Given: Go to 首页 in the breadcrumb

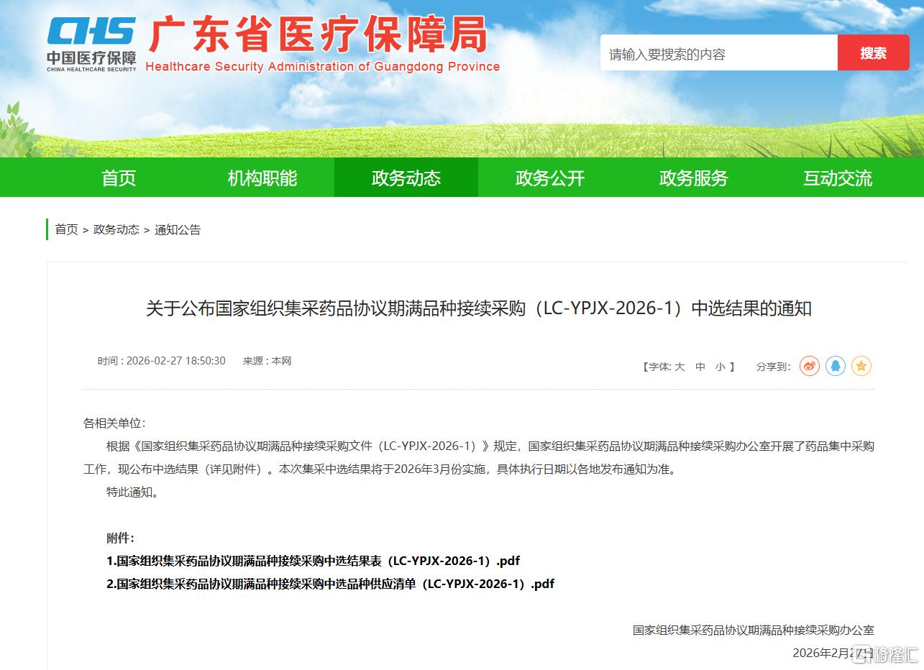Looking at the screenshot, I should pos(67,230).
